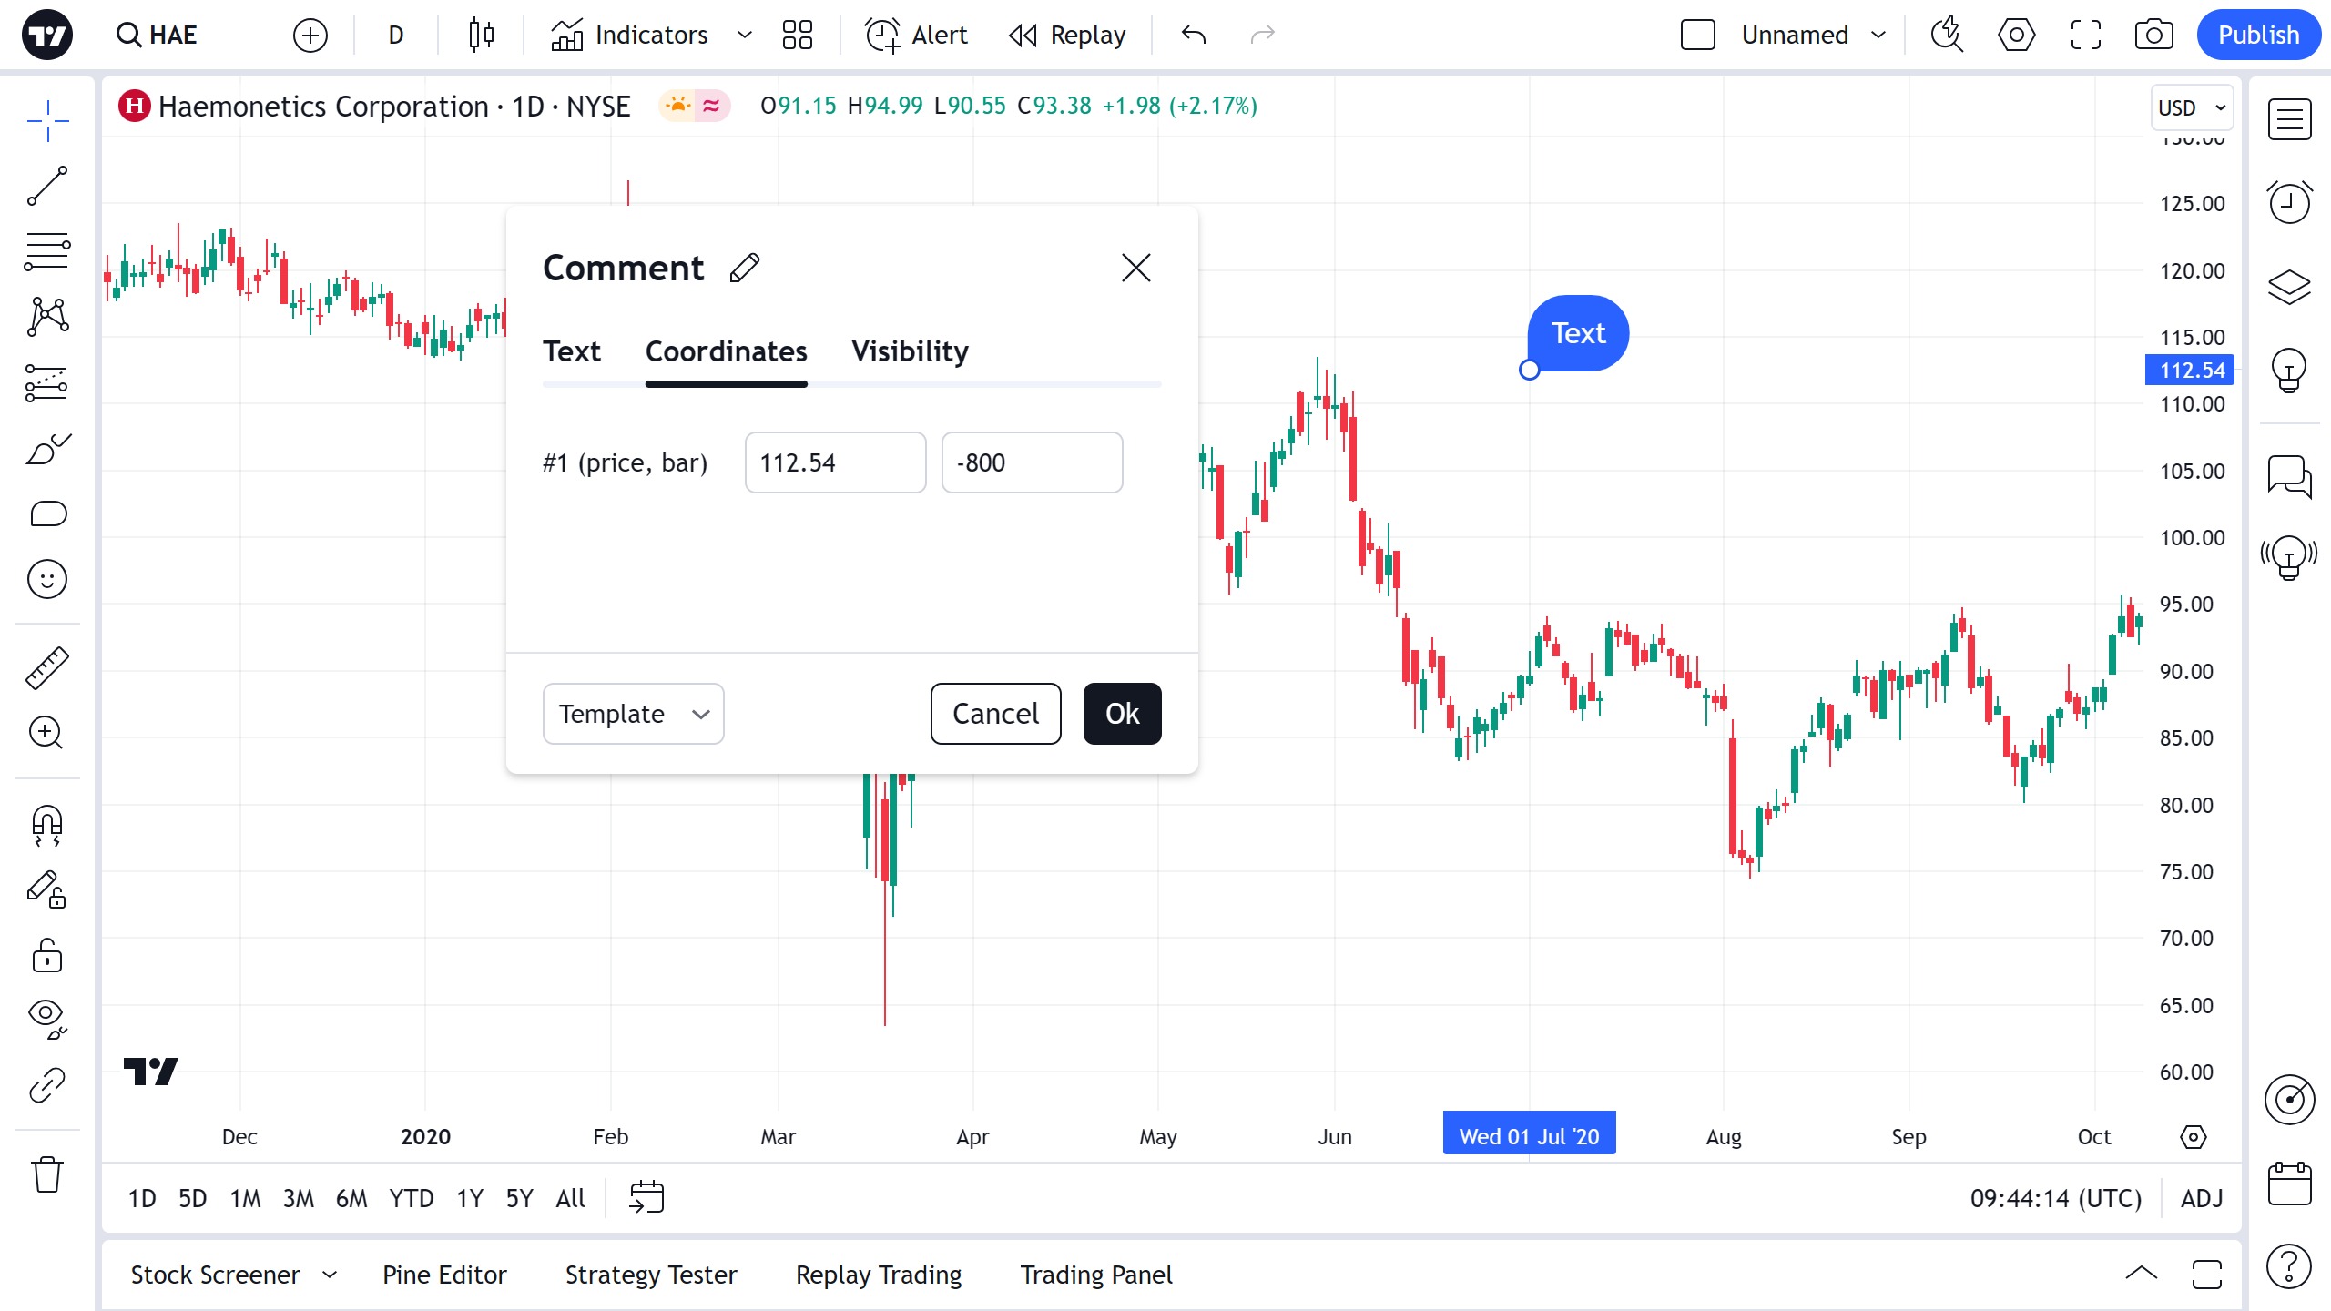This screenshot has width=2331, height=1311.
Task: Switch to the Text tab
Action: point(572,351)
